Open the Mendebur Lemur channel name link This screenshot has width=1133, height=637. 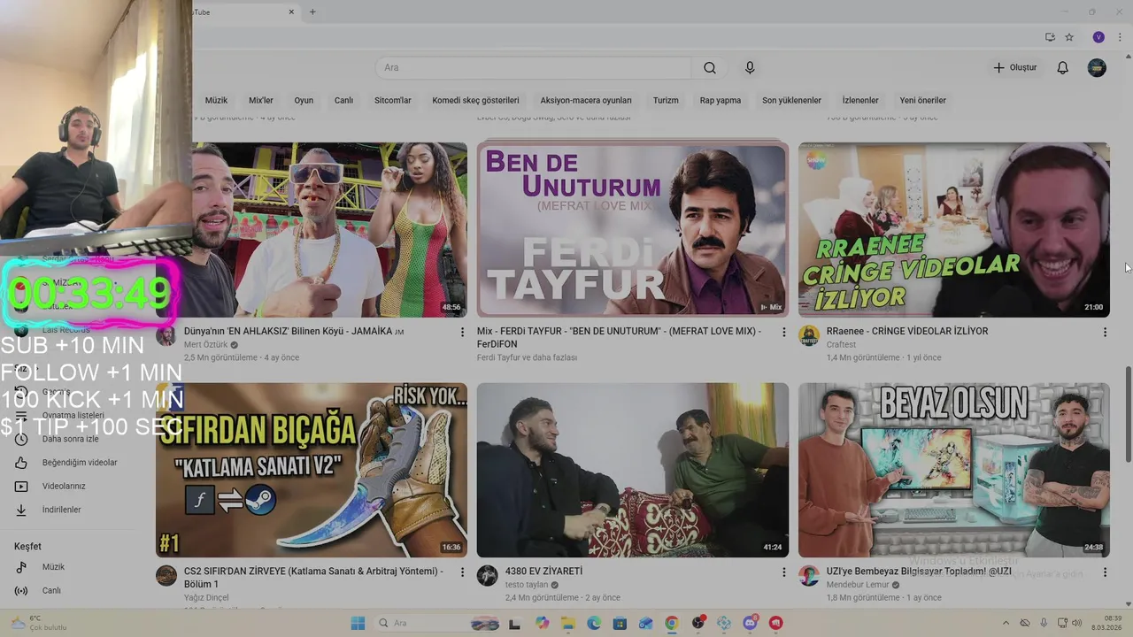(858, 586)
